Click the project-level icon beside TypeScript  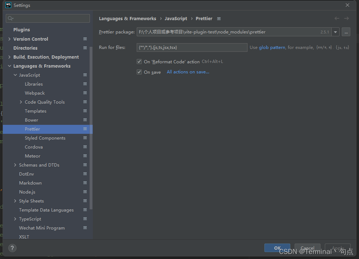(x=85, y=219)
